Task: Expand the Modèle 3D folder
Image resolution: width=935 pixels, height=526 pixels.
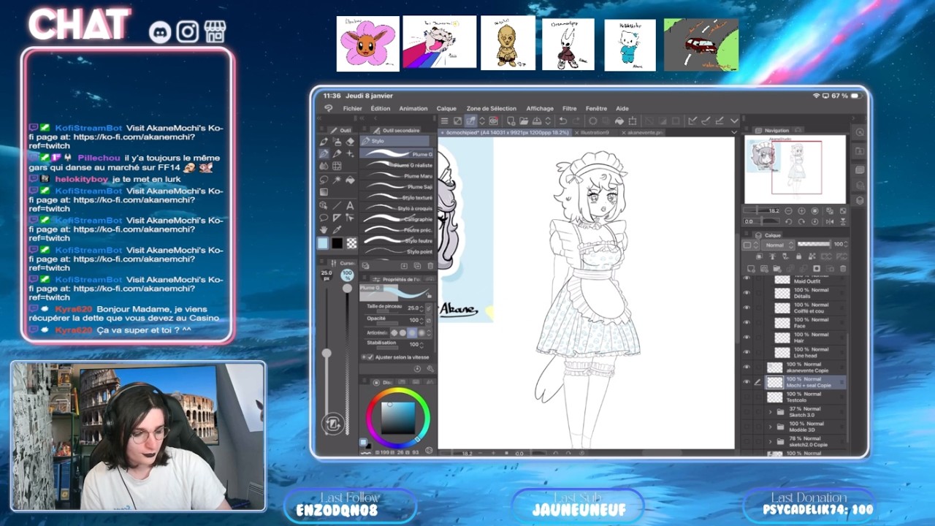Action: 770,427
